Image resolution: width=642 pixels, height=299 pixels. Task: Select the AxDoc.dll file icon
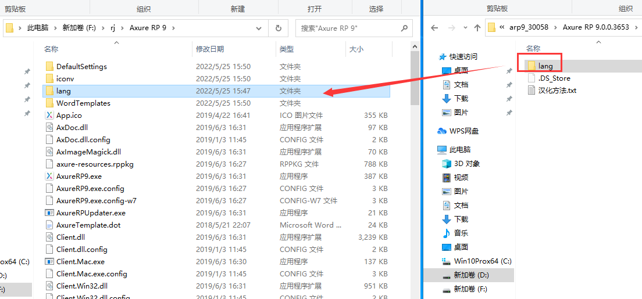[x=49, y=128]
